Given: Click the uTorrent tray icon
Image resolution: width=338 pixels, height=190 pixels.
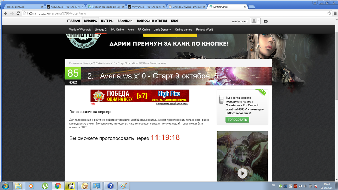Looking at the screenshot, I should (x=280, y=186).
